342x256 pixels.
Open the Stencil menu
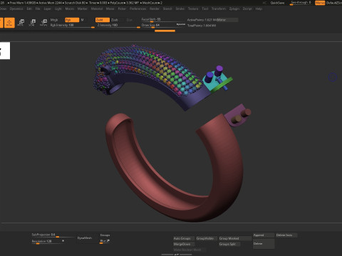coord(167,9)
